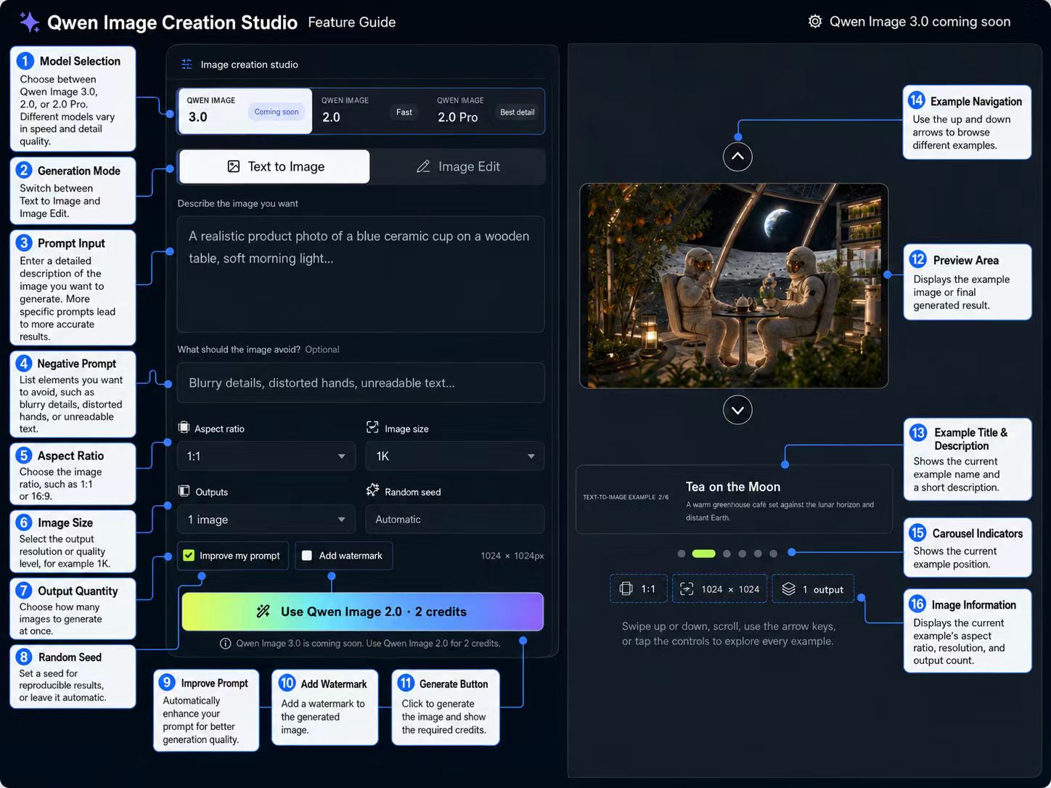Click the third carousel indicator dot
This screenshot has width=1051, height=788.
coord(727,554)
